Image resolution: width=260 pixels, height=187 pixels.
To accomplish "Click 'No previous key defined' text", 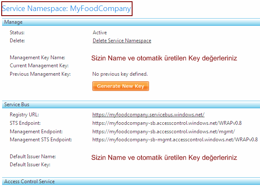I will 120,74.
